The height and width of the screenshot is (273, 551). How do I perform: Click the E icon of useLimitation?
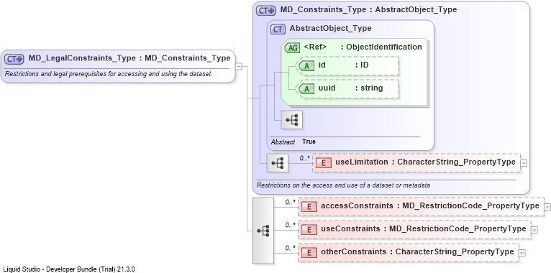pos(323,163)
